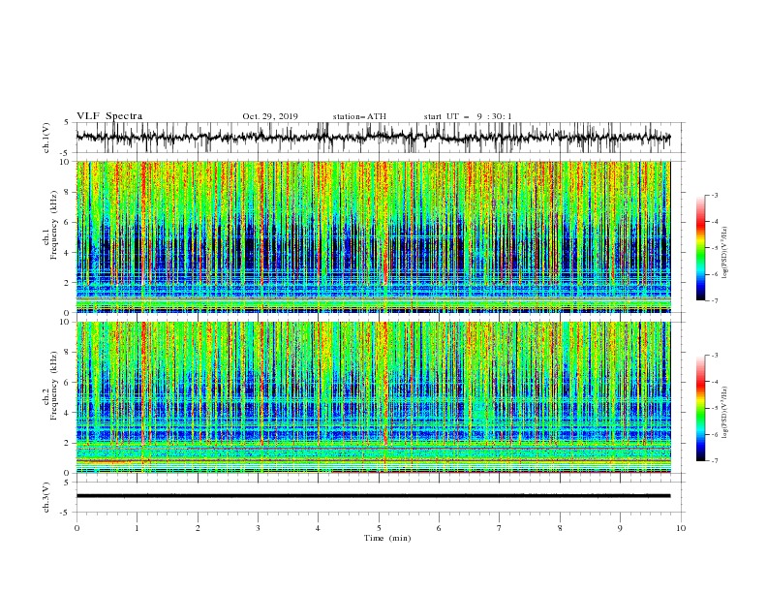Click the "log(PSD)(V²/Hz)" label beside ch.1 colorbar
This screenshot has width=767, height=593.
724,253
